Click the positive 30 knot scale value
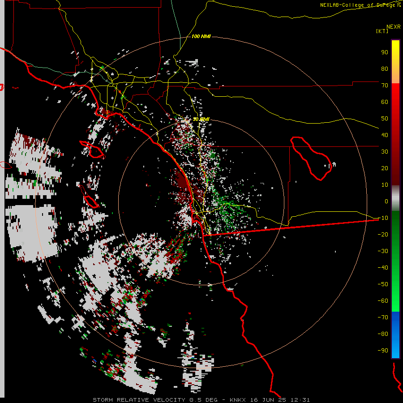The image size is (403, 403). click(x=385, y=152)
